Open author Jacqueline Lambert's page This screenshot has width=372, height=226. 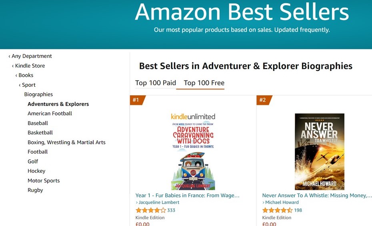[x=159, y=202]
